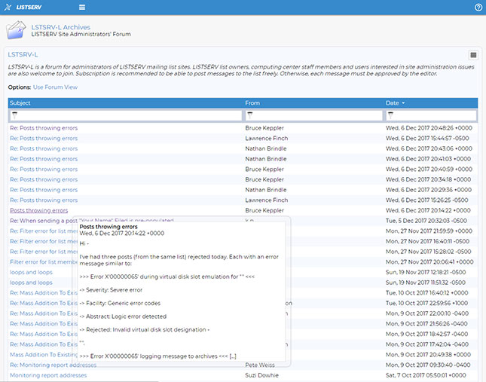Focus the Date filter input field

pyautogui.click(x=431, y=115)
